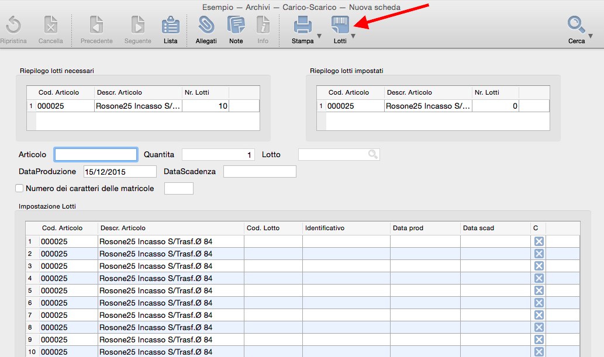Click the Articolo input field
604x357 pixels.
[96, 154]
